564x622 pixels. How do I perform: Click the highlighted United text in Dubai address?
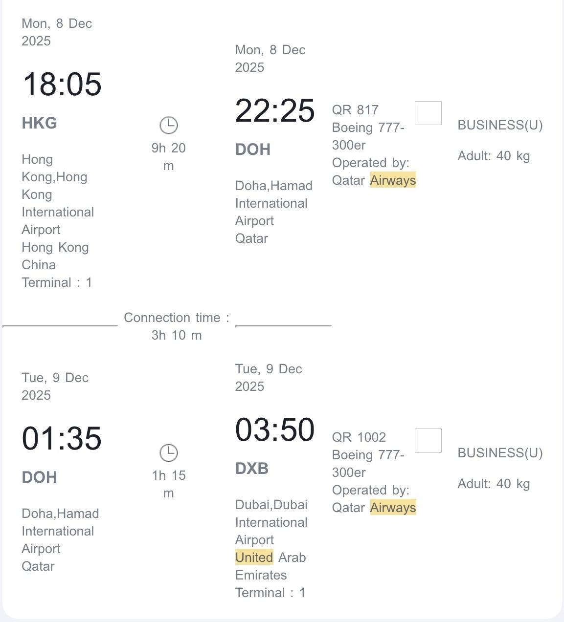[x=254, y=557]
